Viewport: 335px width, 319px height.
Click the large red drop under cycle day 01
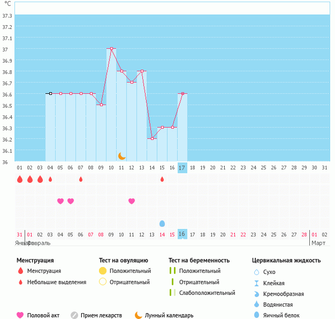[20, 179]
